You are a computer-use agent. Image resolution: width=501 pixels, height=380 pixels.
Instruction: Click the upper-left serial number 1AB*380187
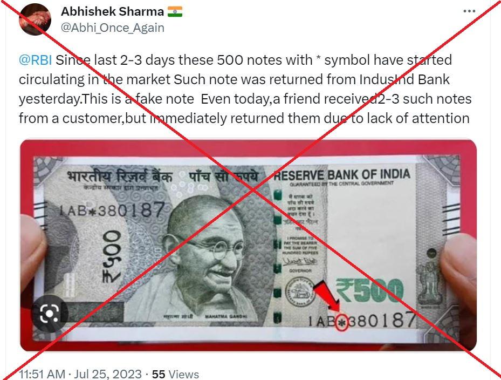click(112, 210)
